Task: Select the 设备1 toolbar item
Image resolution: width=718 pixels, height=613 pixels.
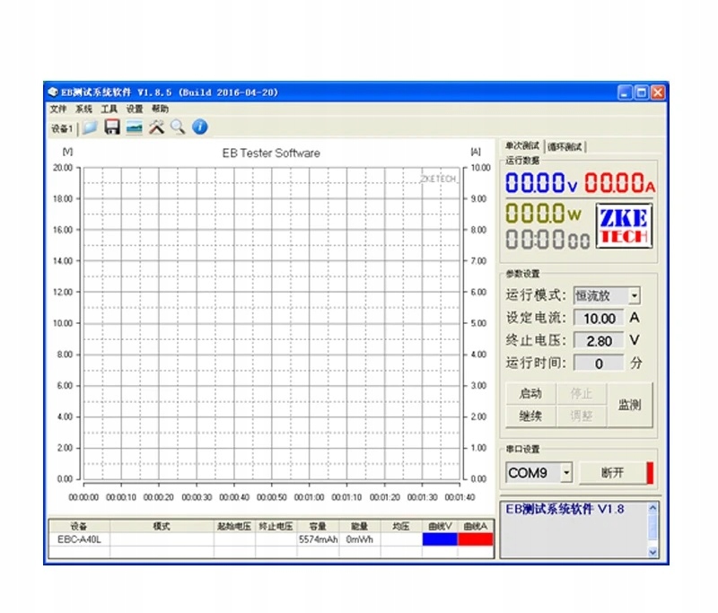Action: 62,128
